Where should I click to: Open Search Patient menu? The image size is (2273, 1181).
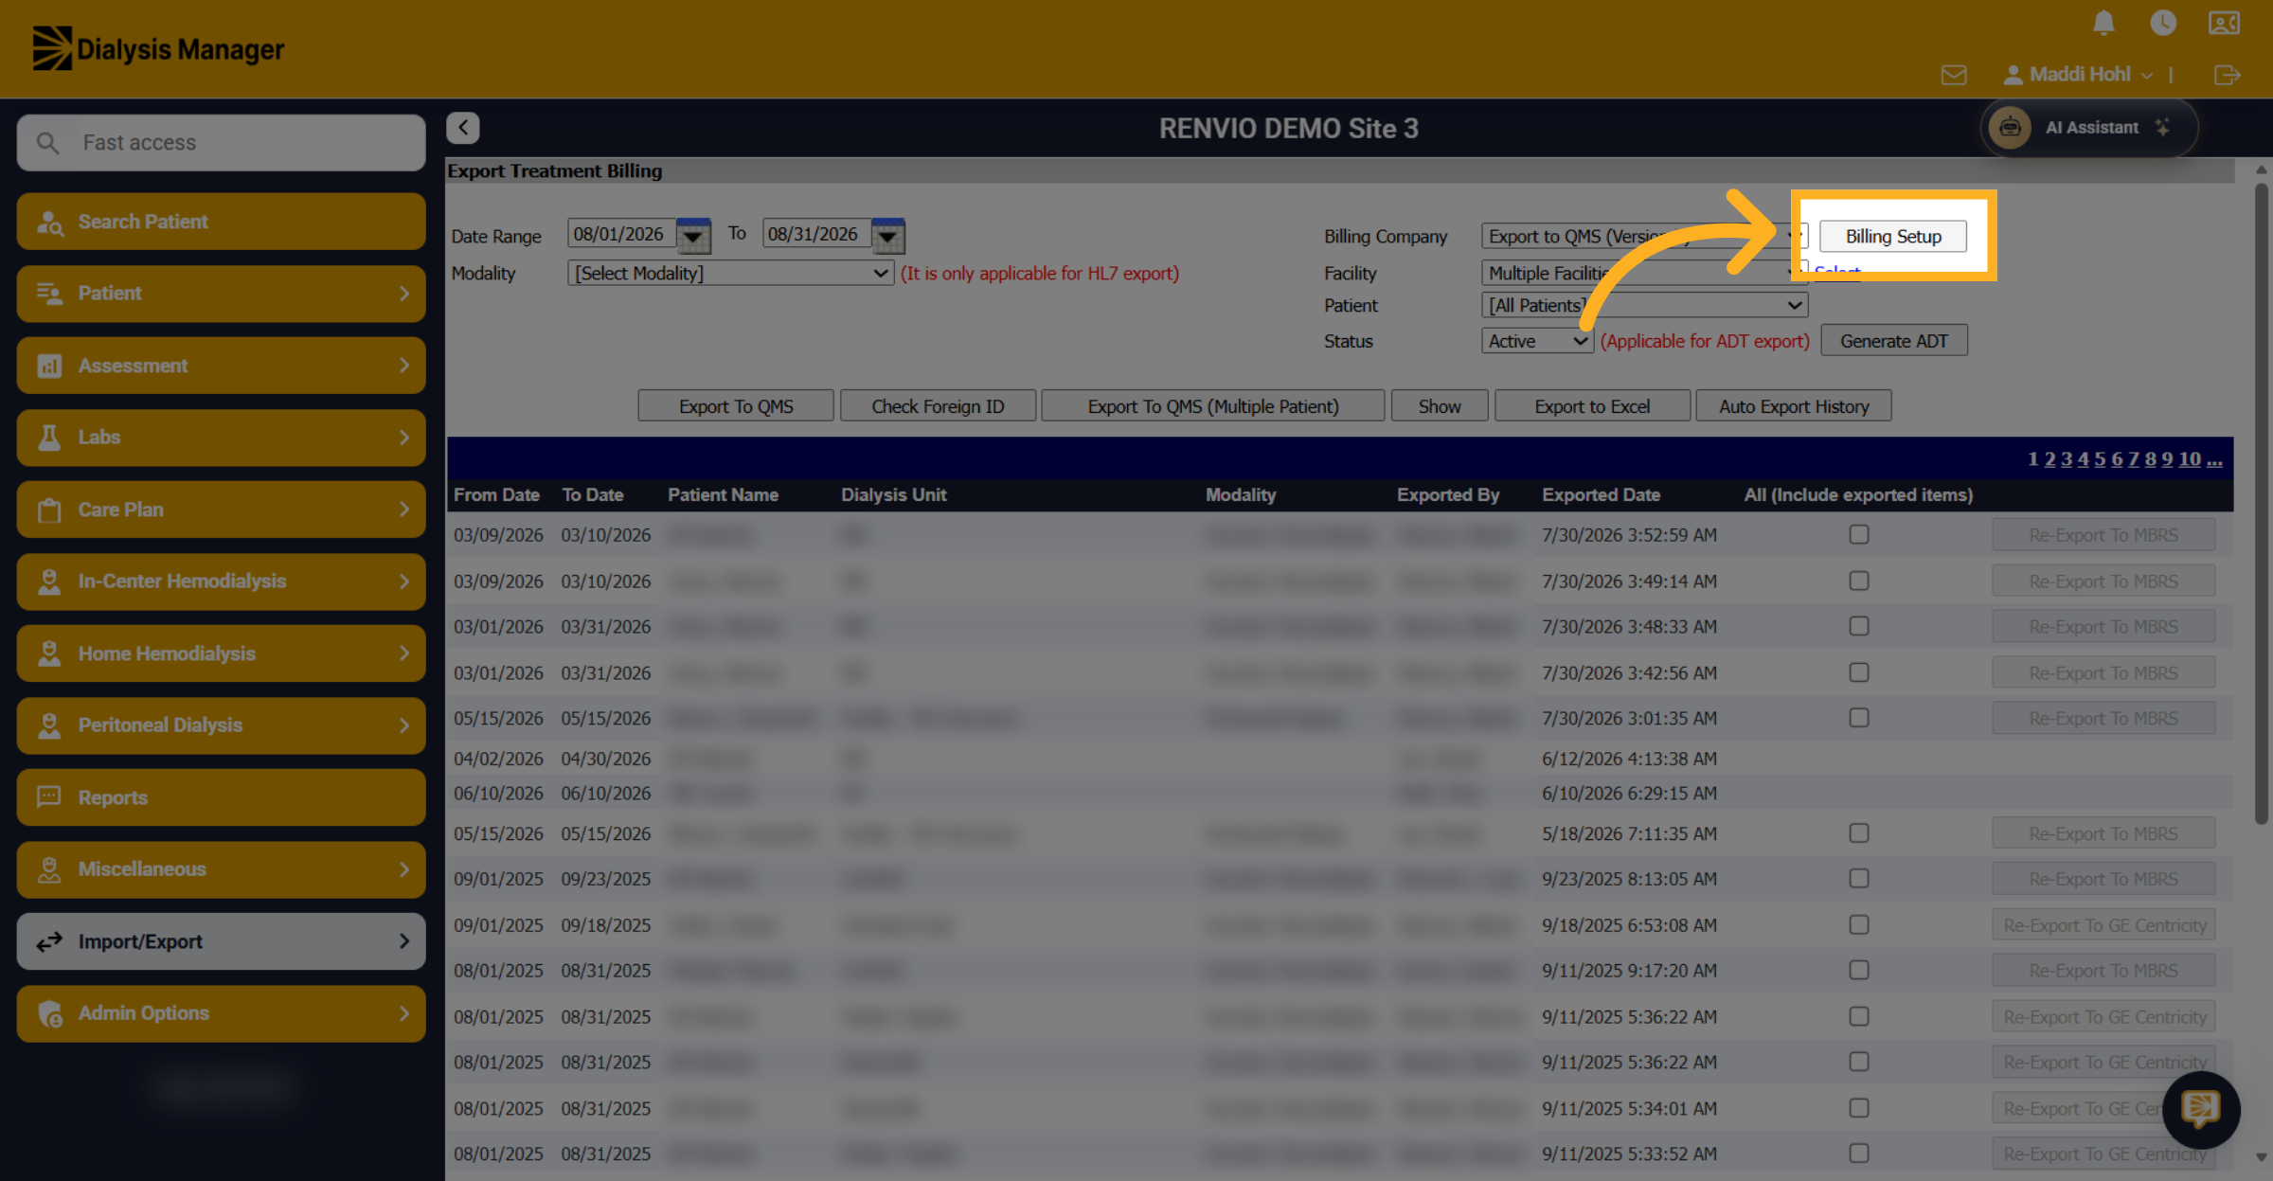(221, 222)
